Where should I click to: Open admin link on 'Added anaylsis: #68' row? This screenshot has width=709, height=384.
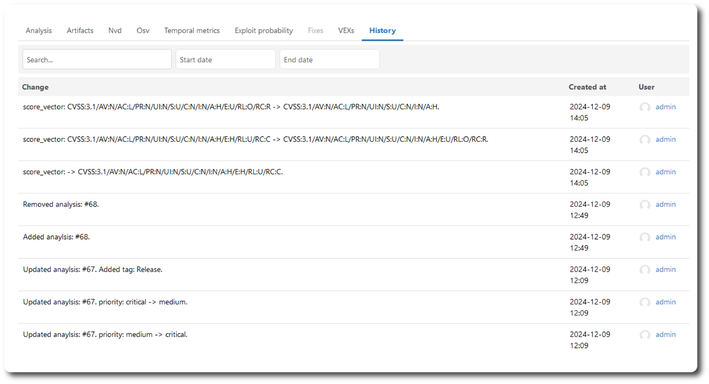tap(665, 237)
